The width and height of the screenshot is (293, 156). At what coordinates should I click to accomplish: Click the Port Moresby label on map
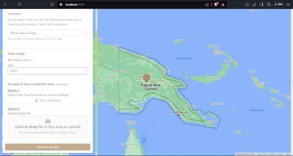[179, 113]
